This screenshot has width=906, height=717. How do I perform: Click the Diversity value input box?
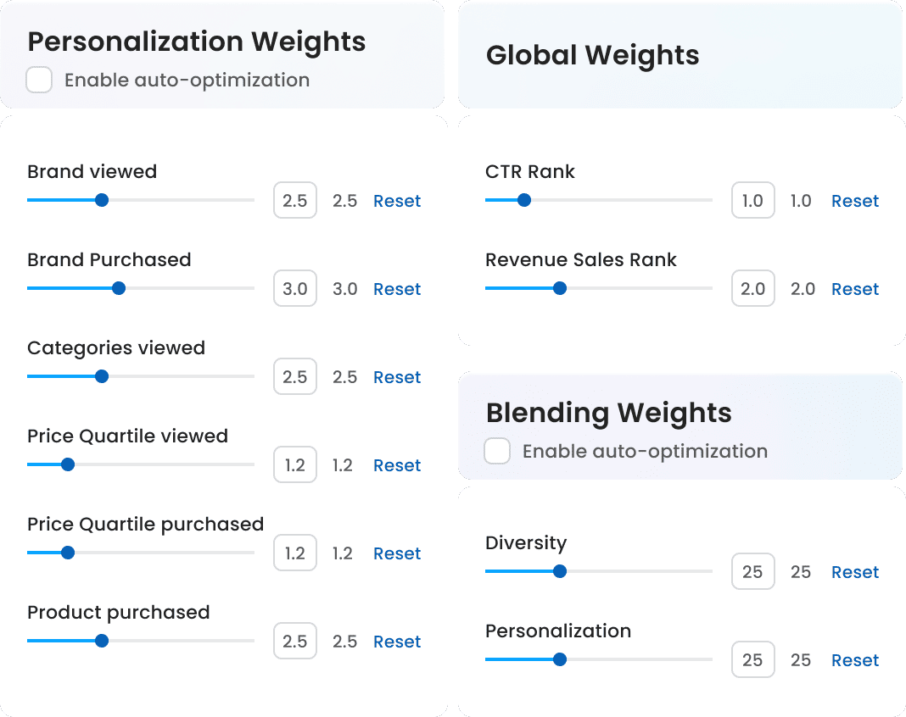(x=753, y=572)
